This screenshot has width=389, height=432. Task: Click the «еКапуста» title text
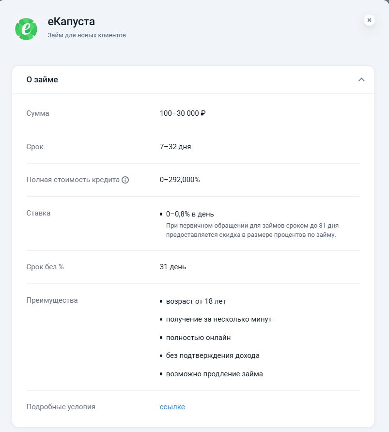click(x=71, y=22)
